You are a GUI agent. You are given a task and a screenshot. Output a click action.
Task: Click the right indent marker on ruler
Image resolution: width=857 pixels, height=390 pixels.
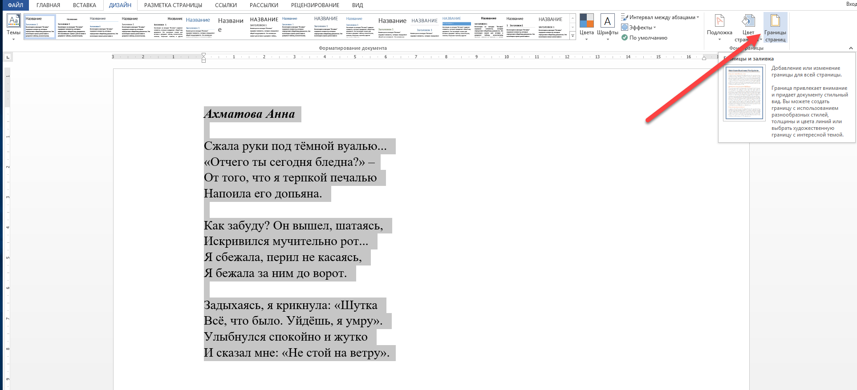(704, 58)
